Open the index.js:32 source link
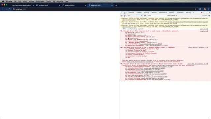 tap(204, 29)
